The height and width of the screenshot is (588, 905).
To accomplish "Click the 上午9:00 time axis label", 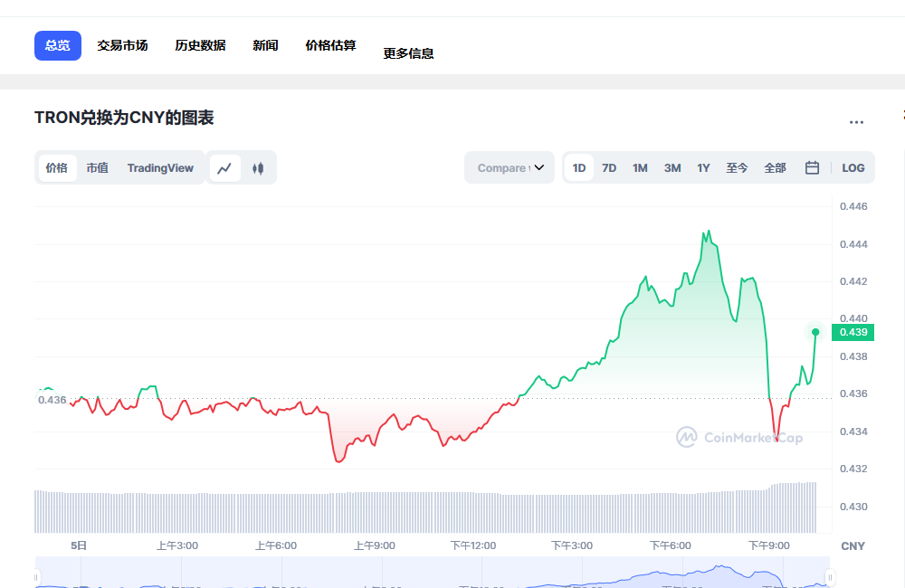I will click(x=375, y=545).
